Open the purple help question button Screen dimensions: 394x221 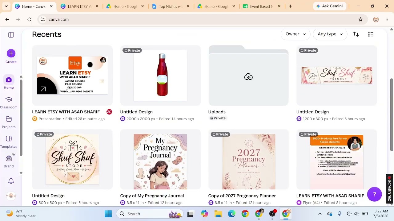pos(374,194)
